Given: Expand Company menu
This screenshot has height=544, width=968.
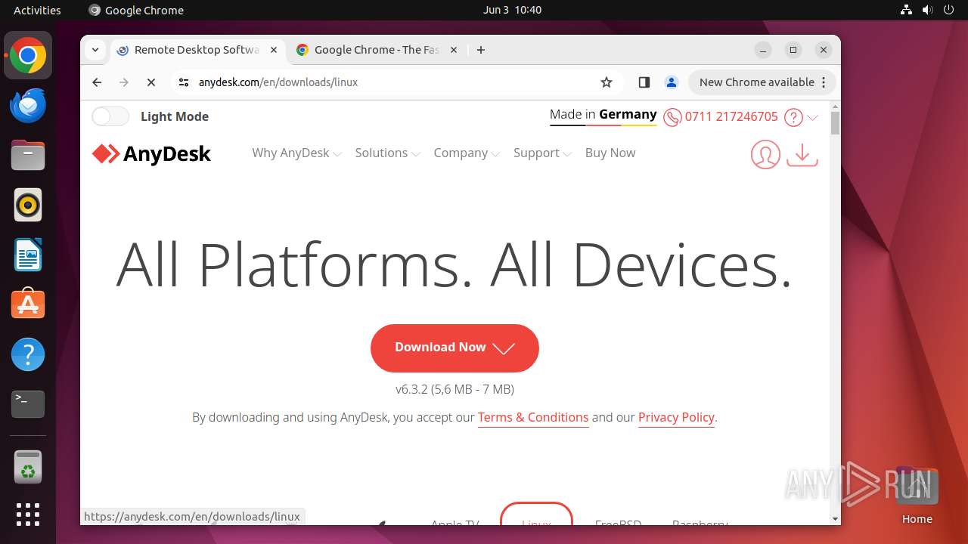Looking at the screenshot, I should point(467,153).
